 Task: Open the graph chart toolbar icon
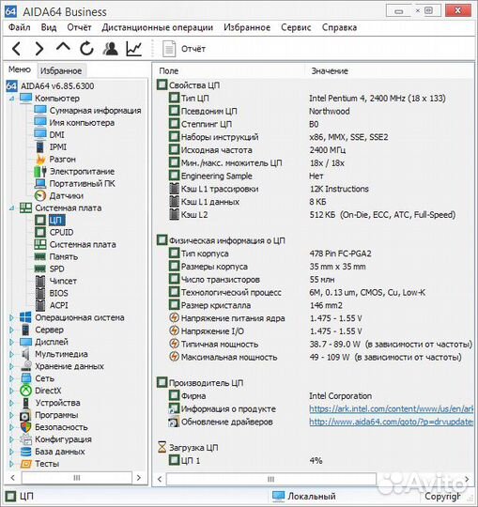pos(134,49)
